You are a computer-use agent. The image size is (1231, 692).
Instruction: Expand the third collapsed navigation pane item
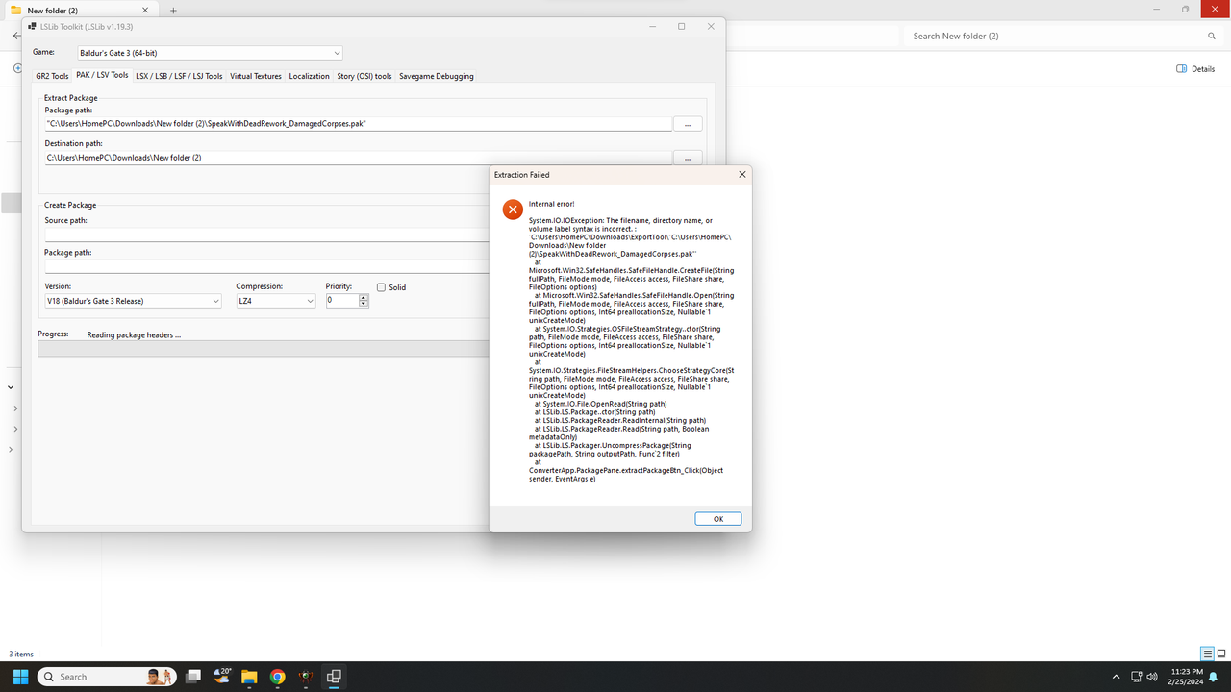coord(11,450)
